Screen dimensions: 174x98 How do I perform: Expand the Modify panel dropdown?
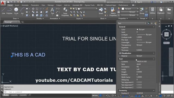pos(40,19)
